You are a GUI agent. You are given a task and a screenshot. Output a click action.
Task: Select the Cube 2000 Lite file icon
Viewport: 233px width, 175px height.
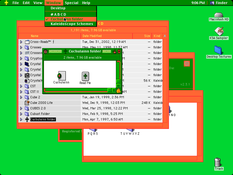coord(27,103)
